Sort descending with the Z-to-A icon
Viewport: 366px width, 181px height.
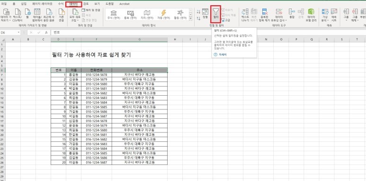(198, 18)
